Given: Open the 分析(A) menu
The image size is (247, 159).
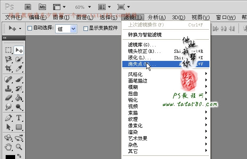Looking at the screenshot, I should coord(157,17).
